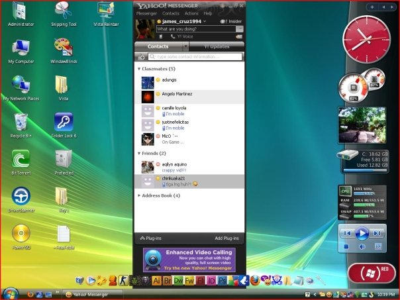Collapse the Plug-ins panel

coord(151,238)
